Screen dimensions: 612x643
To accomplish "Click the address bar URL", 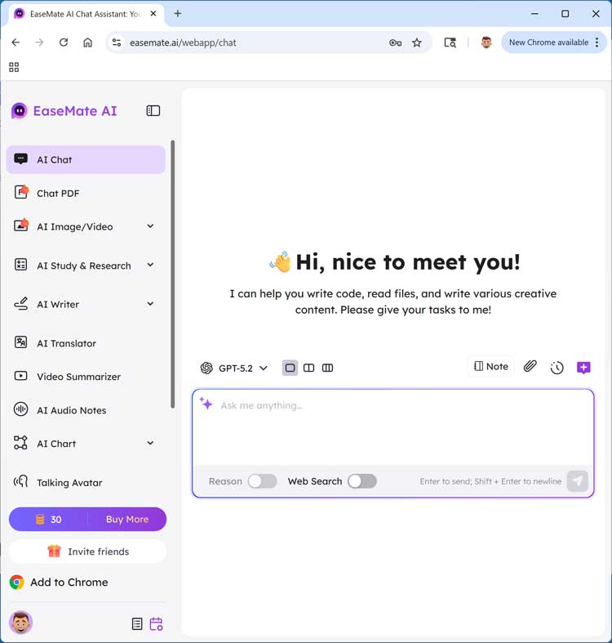I will tap(183, 42).
